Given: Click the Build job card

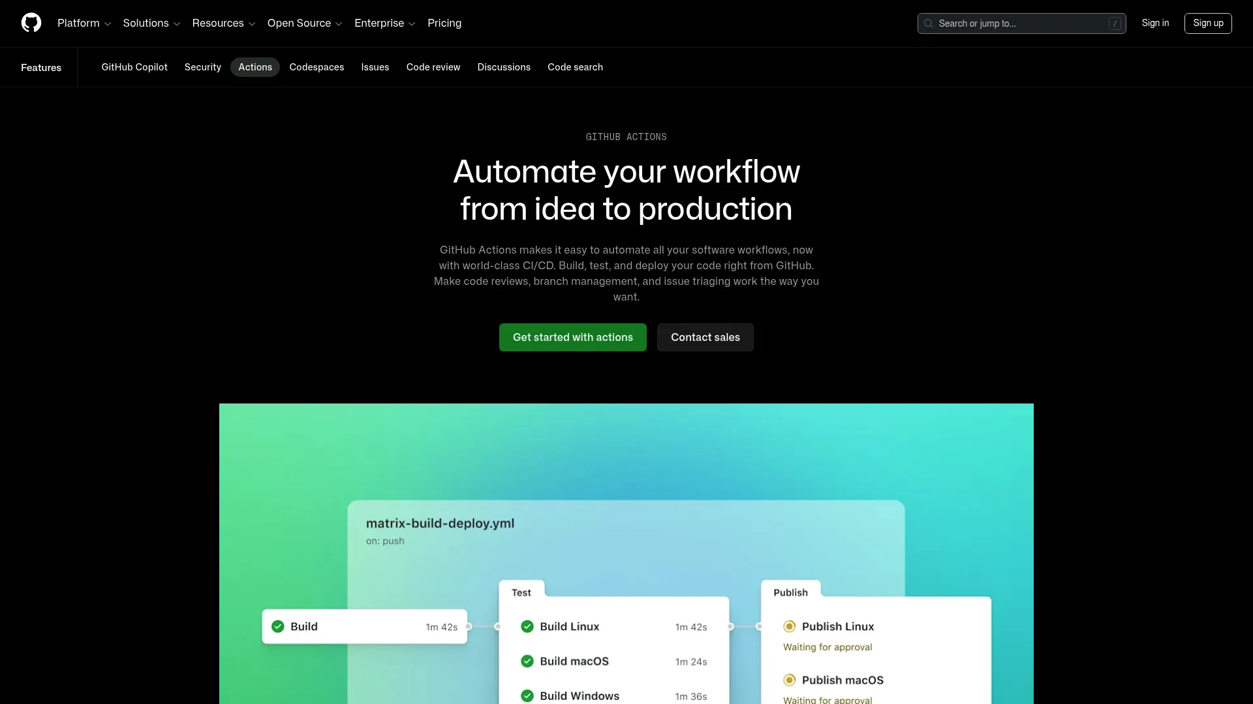Looking at the screenshot, I should (x=365, y=626).
